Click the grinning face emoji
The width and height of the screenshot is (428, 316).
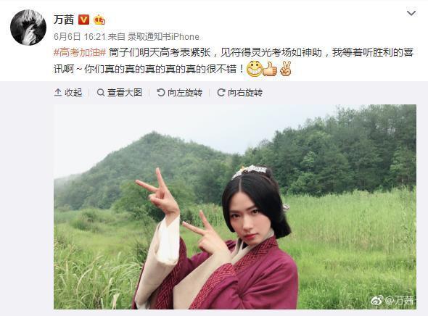point(255,69)
